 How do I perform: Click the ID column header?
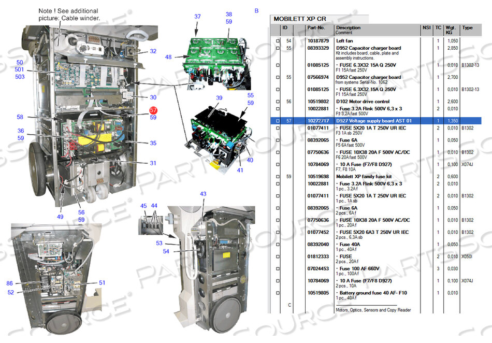pos(285,28)
